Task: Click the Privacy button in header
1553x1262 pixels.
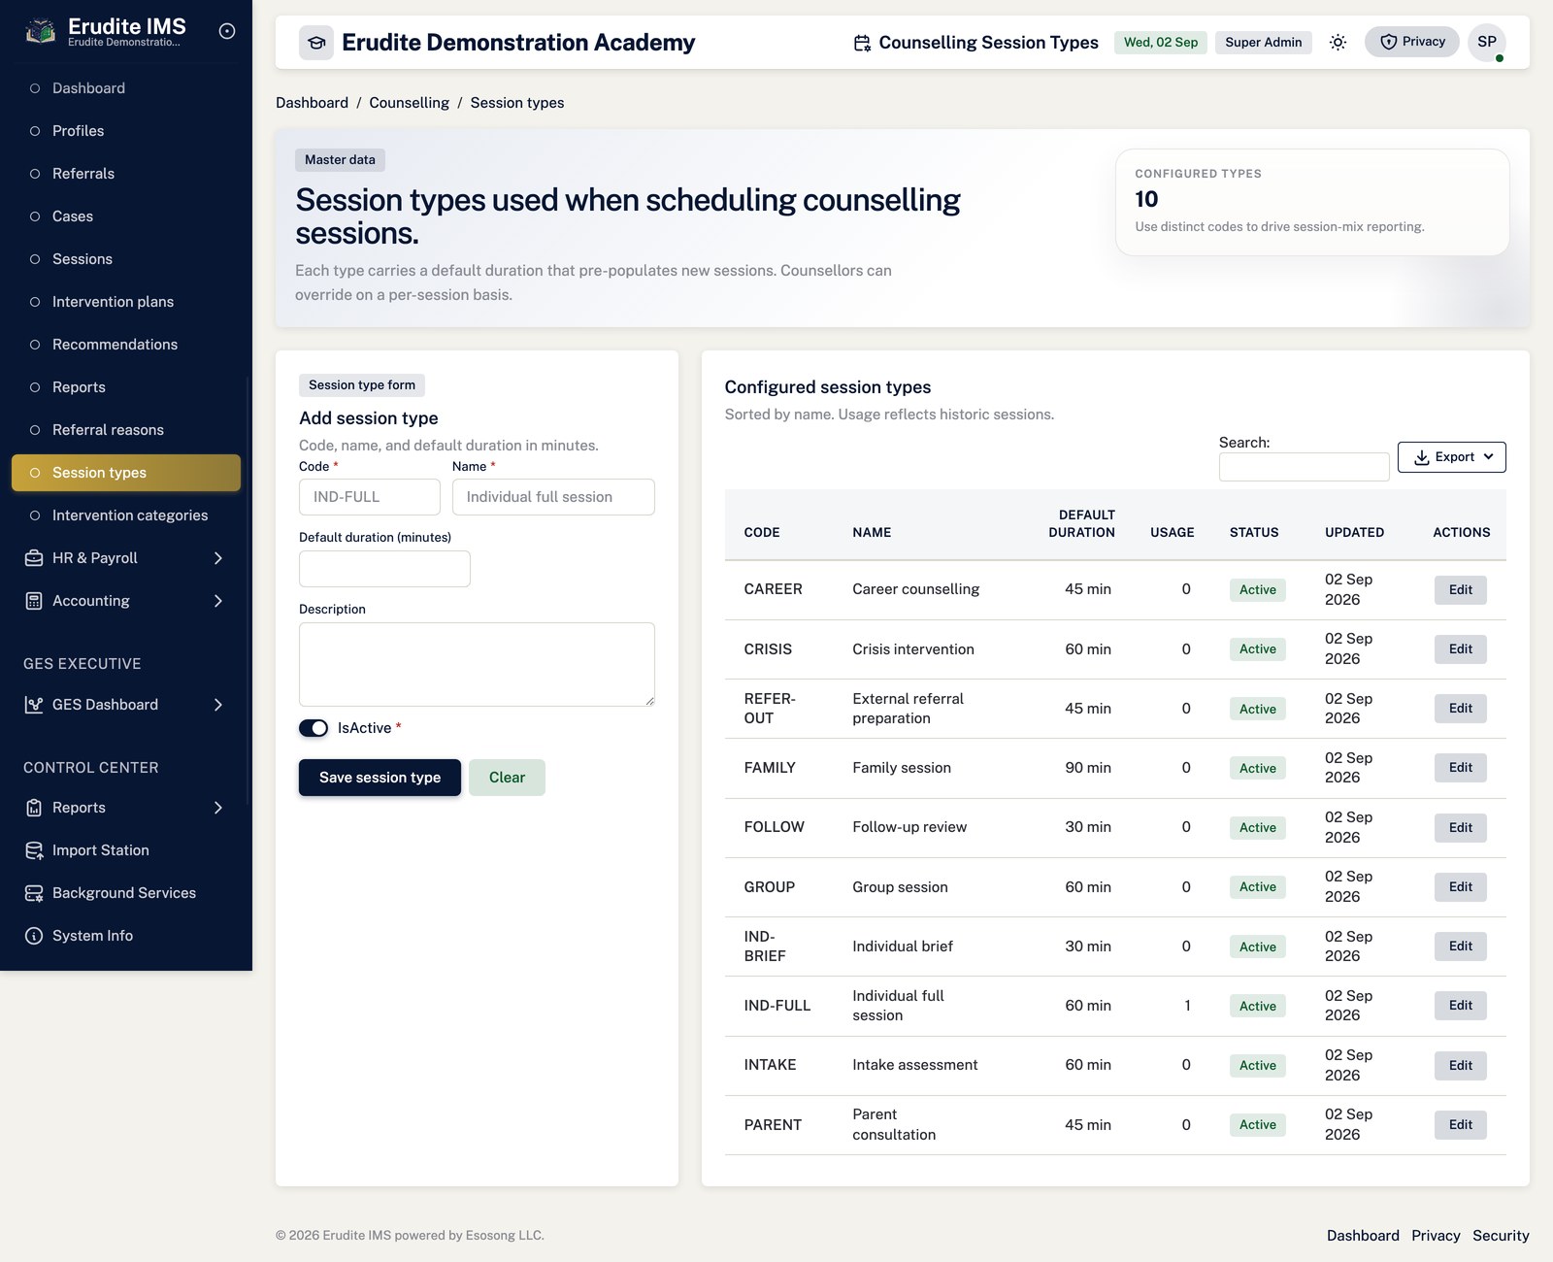Action: click(x=1412, y=42)
